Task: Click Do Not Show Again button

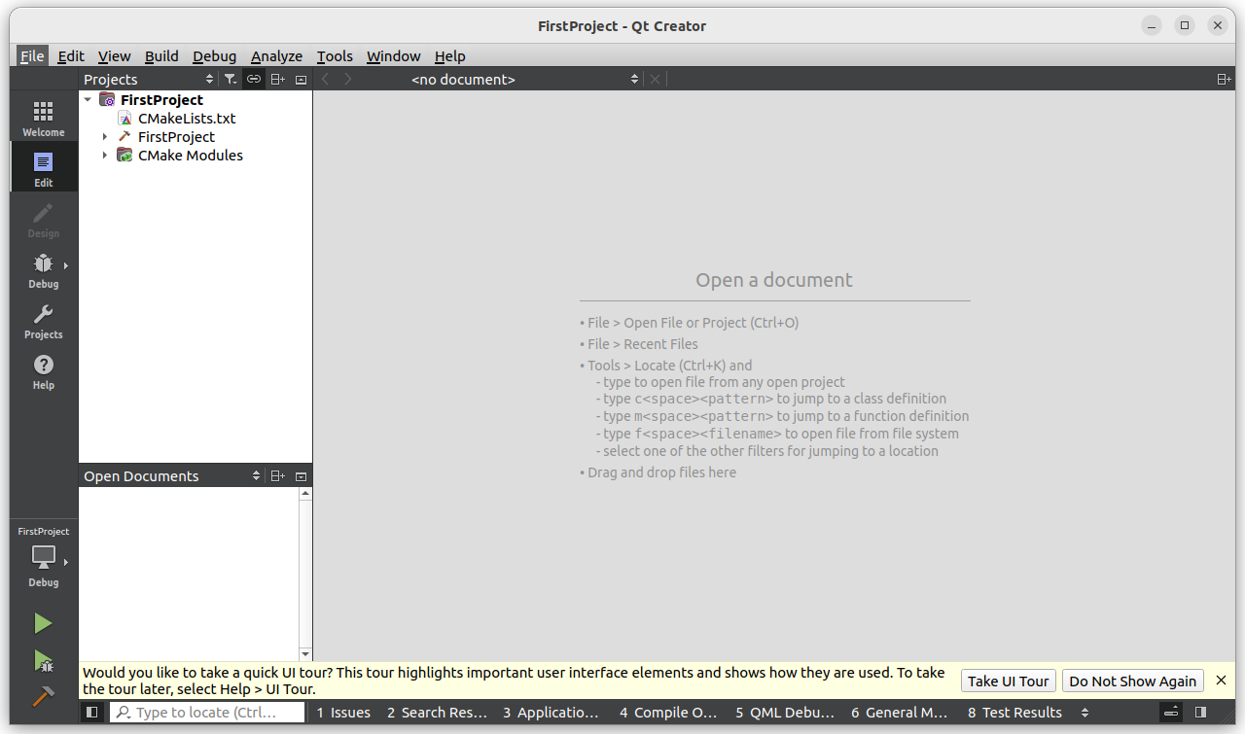Action: coord(1133,681)
